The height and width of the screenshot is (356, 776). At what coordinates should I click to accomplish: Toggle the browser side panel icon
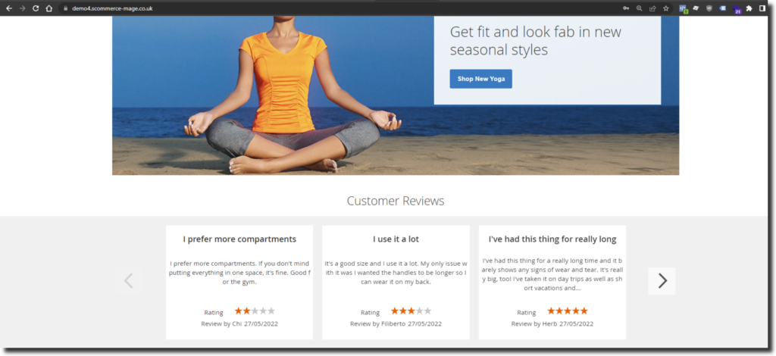click(762, 8)
